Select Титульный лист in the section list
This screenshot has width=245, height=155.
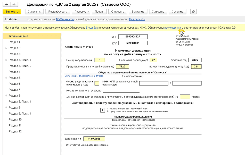click(18, 36)
